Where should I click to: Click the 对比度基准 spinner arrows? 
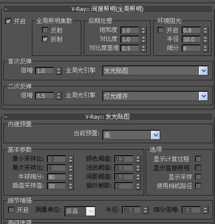[x=144, y=48]
